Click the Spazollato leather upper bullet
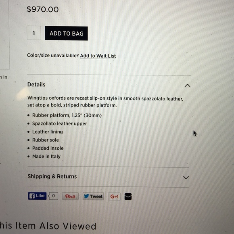The height and width of the screenshot is (234, 234). coord(60,123)
